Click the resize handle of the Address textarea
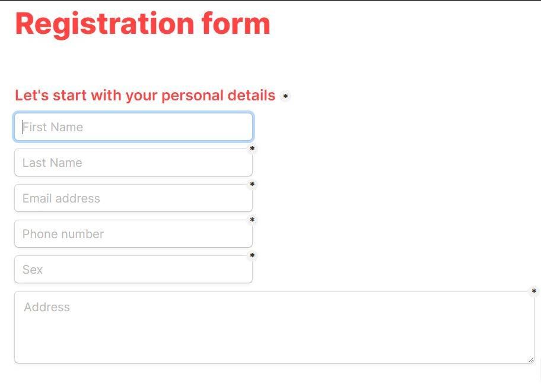Viewport: 541px width, 386px height. pos(531,359)
